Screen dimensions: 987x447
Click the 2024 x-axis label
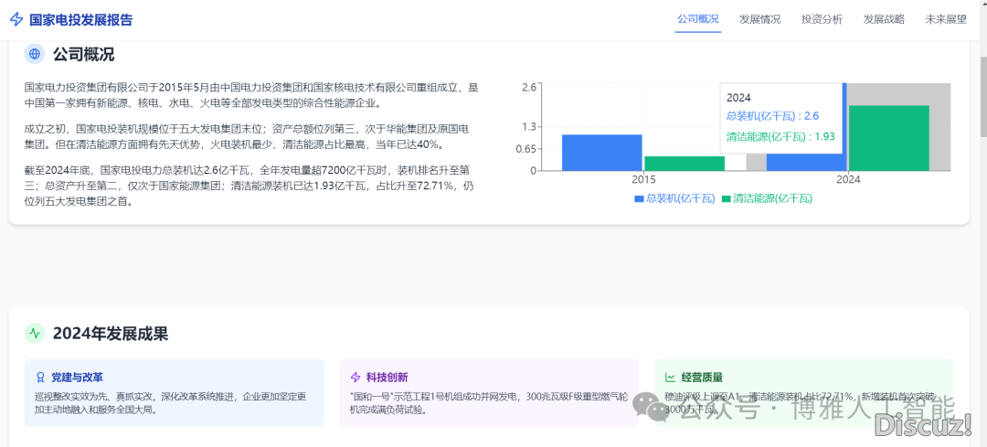tap(848, 179)
